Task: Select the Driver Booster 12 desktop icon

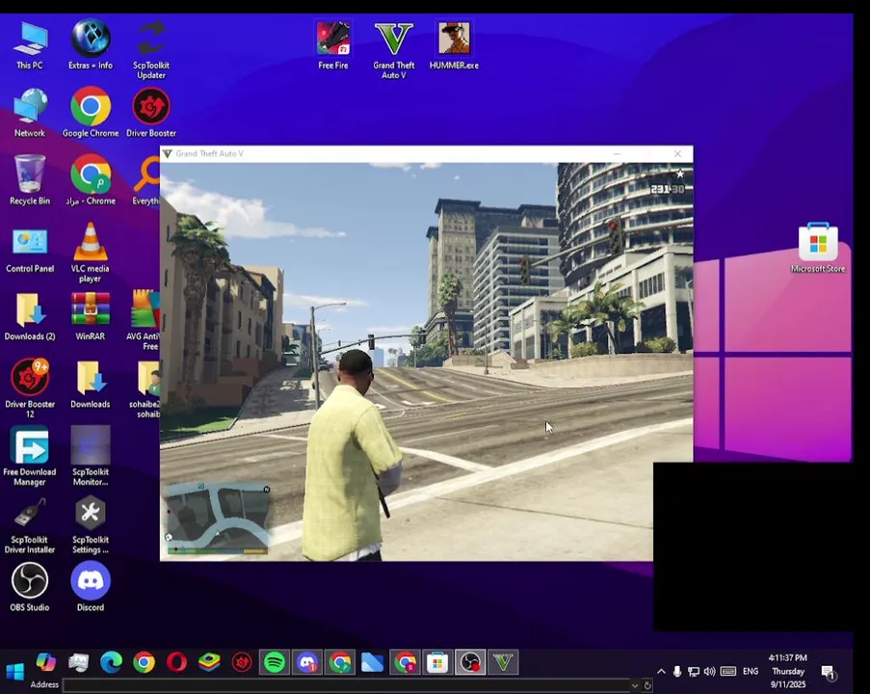Action: point(30,388)
